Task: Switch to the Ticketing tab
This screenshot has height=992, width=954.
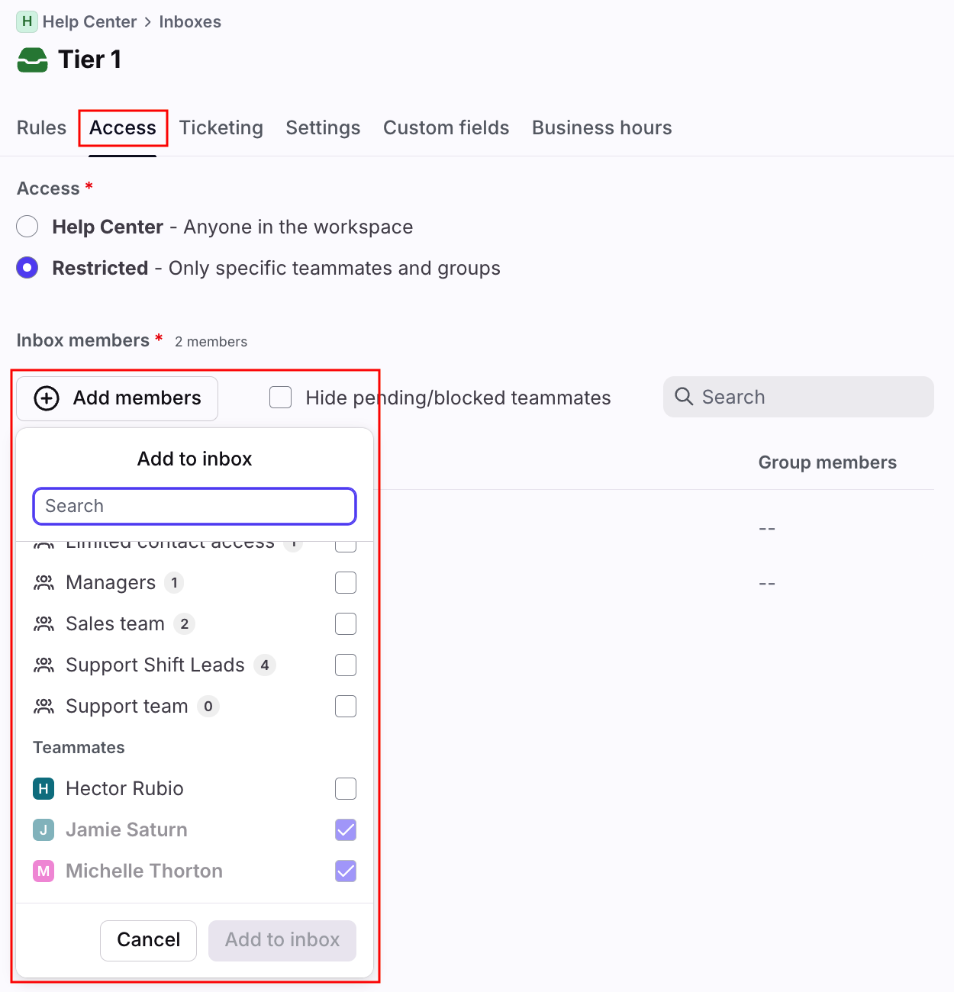Action: pos(221,127)
